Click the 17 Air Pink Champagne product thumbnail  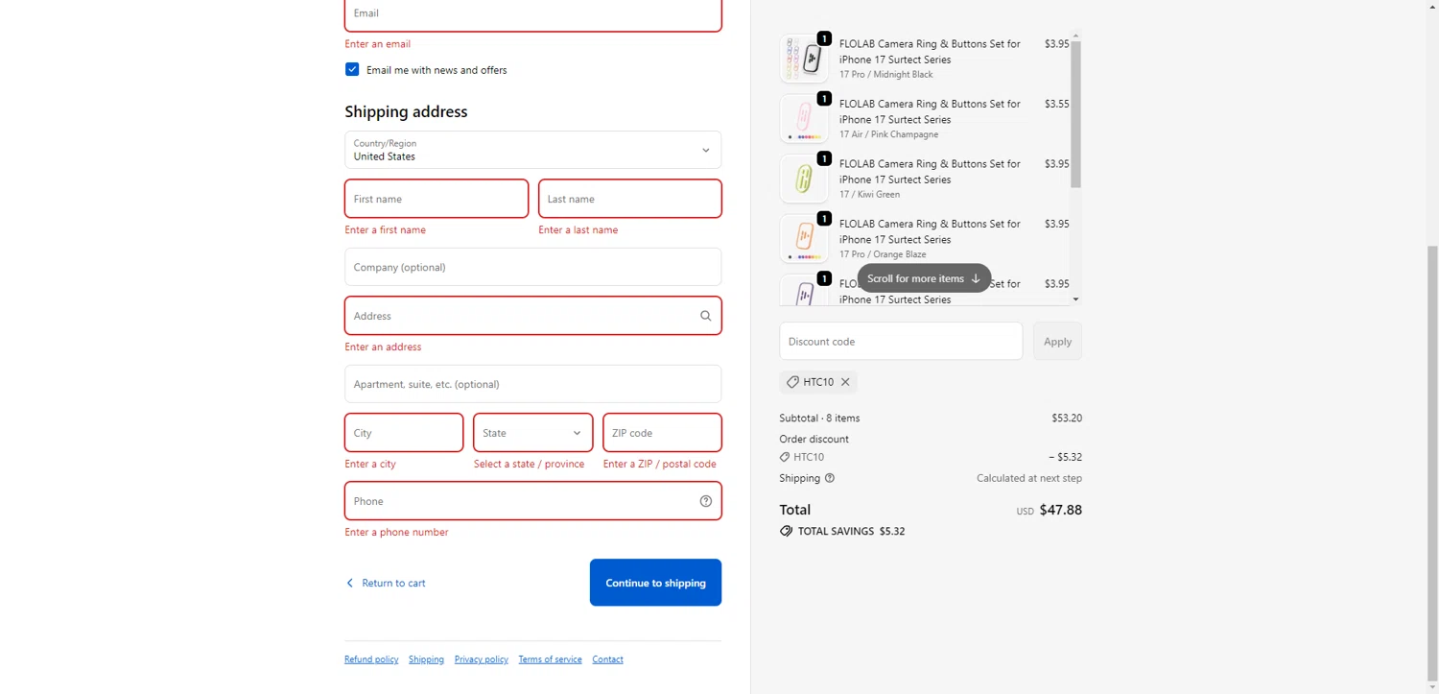pos(804,118)
